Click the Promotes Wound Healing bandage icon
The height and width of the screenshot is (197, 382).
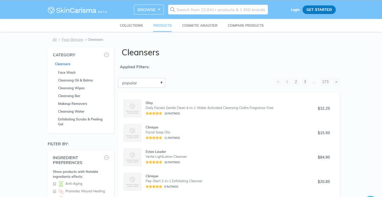coord(61,191)
